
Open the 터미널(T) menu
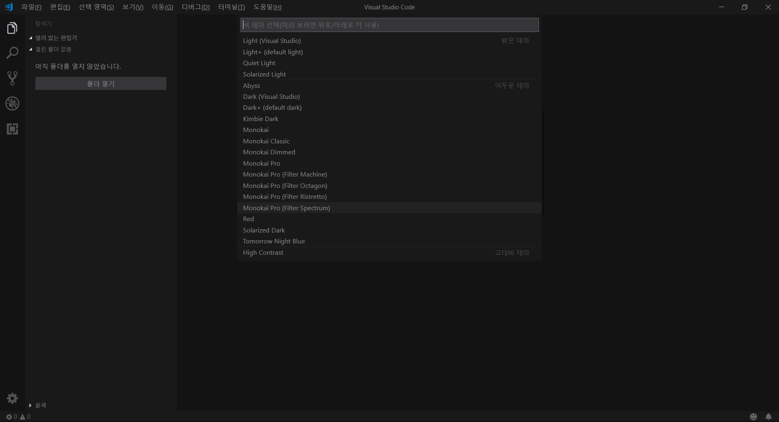click(231, 7)
